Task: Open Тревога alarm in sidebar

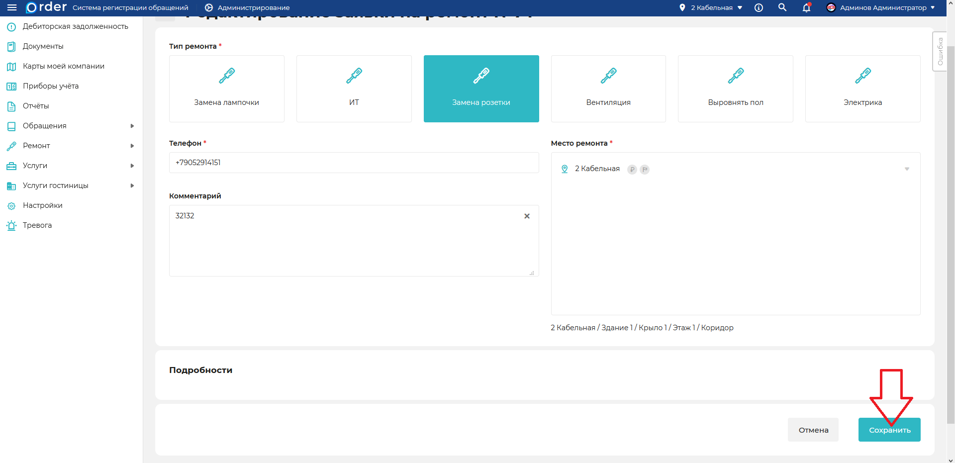Action: pos(37,225)
